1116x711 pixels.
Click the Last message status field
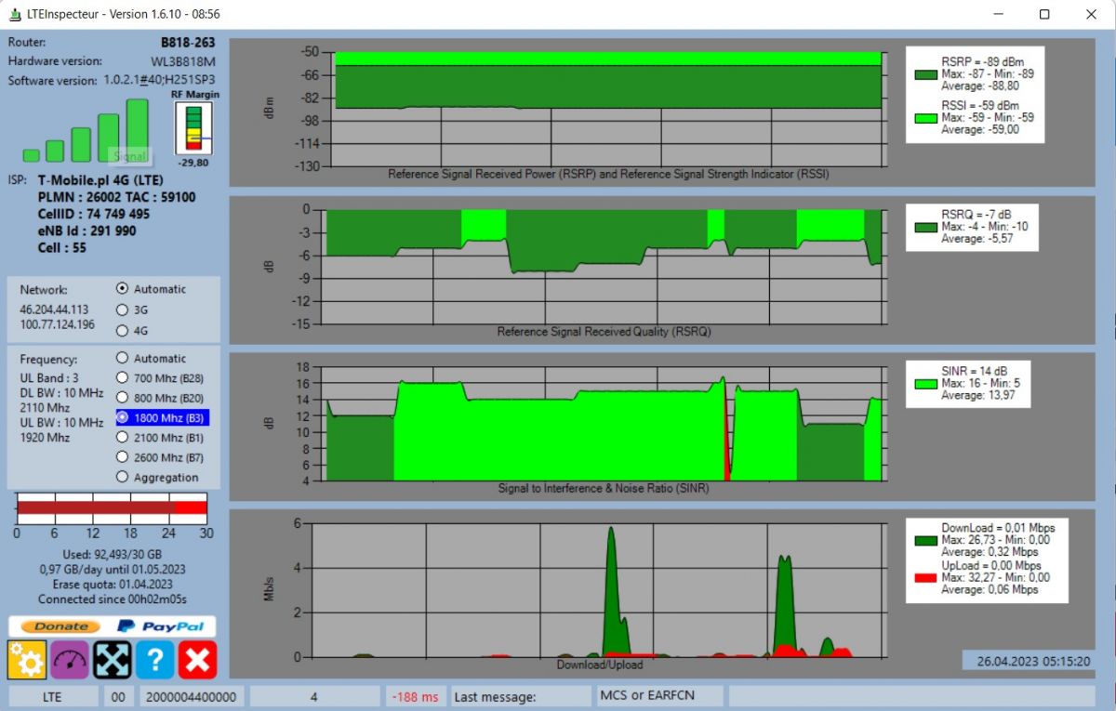pyautogui.click(x=520, y=696)
